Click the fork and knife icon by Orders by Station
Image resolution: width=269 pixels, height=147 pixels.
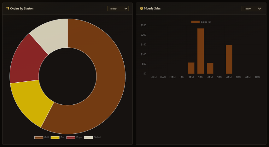point(8,9)
